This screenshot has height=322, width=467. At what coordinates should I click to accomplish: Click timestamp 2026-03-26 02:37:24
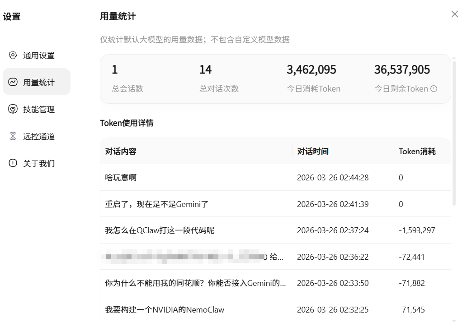tap(333, 230)
